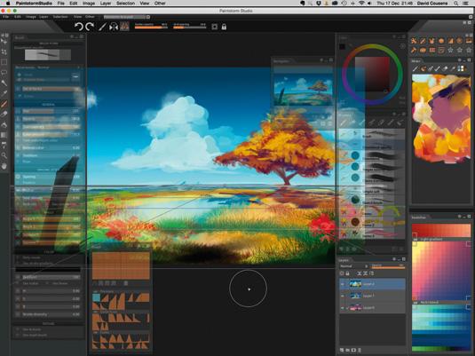Screen dimensions: 475x356
Task: Select the hand pan tool
Action: tap(4, 166)
